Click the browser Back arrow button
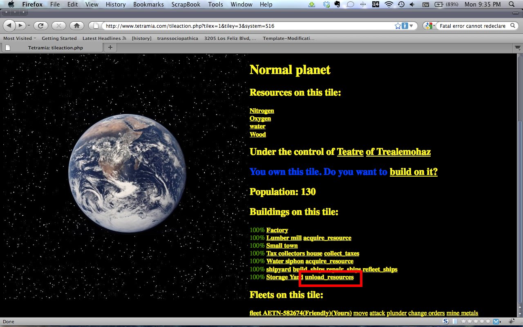Screen dimensions: 523x327 tap(10, 26)
